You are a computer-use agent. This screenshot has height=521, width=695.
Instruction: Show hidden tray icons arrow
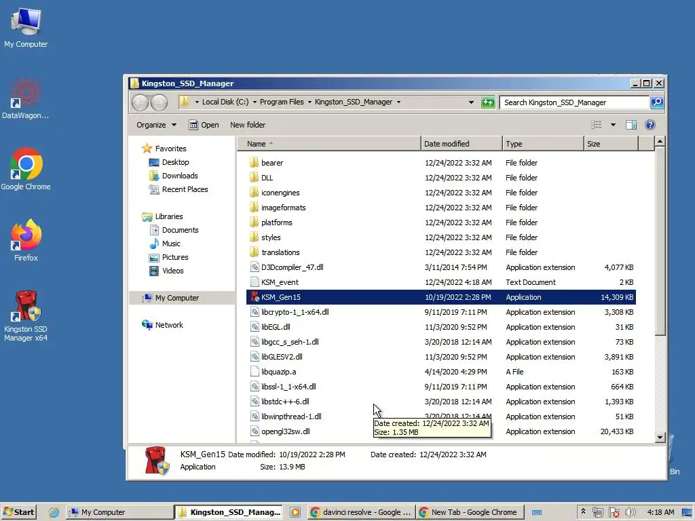[x=583, y=512]
